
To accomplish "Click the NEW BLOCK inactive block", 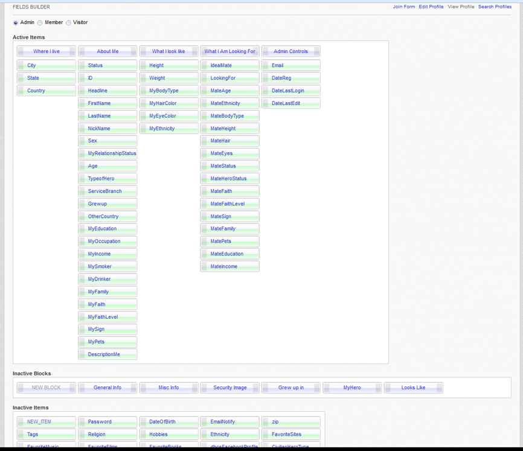I will pos(47,388).
